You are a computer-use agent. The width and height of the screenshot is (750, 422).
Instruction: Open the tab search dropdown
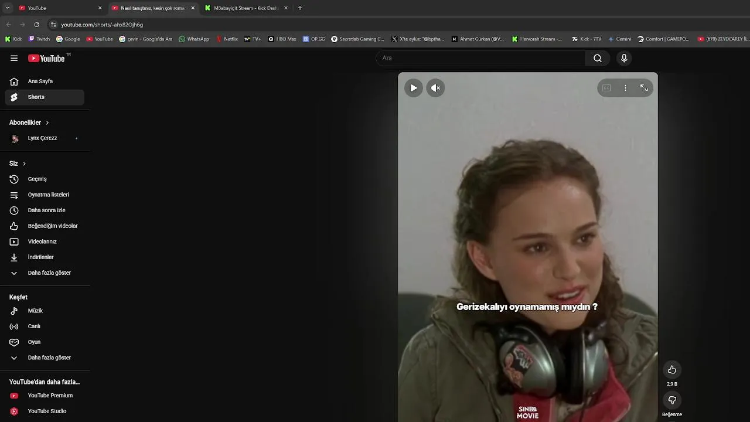point(8,8)
